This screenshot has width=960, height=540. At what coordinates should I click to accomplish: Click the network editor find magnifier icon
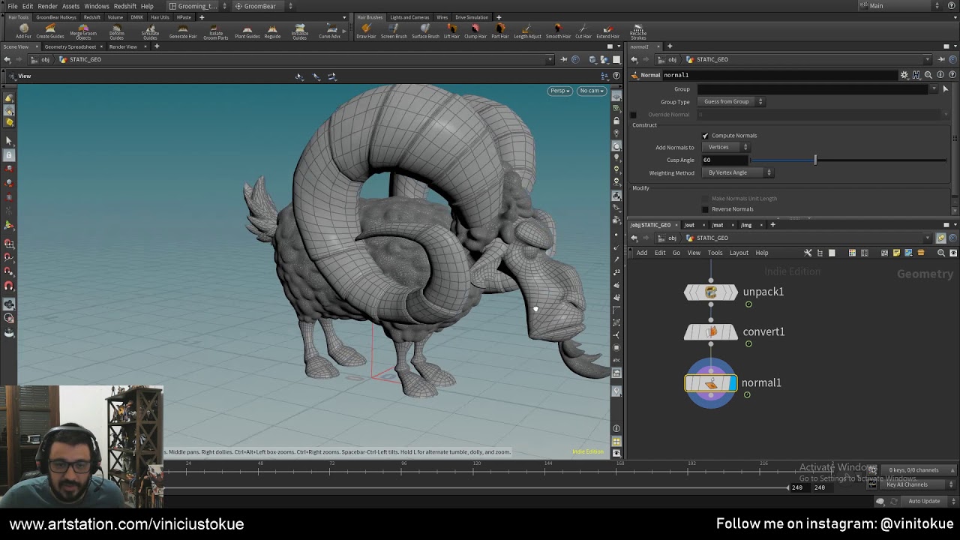tap(941, 253)
